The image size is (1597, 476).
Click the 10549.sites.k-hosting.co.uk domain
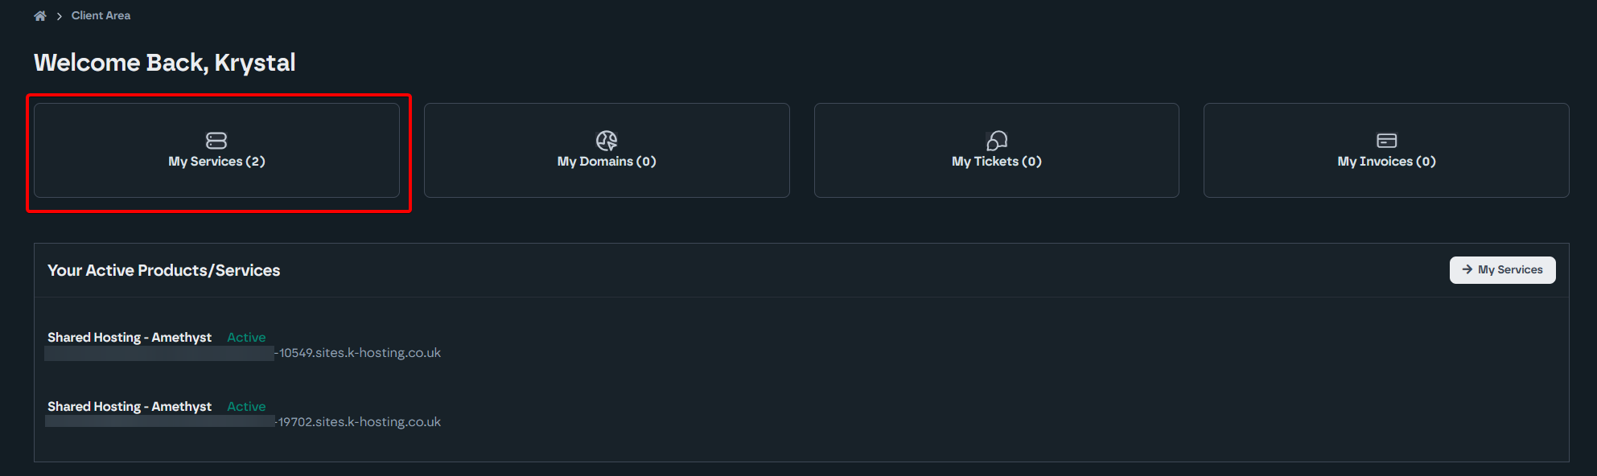pyautogui.click(x=359, y=353)
